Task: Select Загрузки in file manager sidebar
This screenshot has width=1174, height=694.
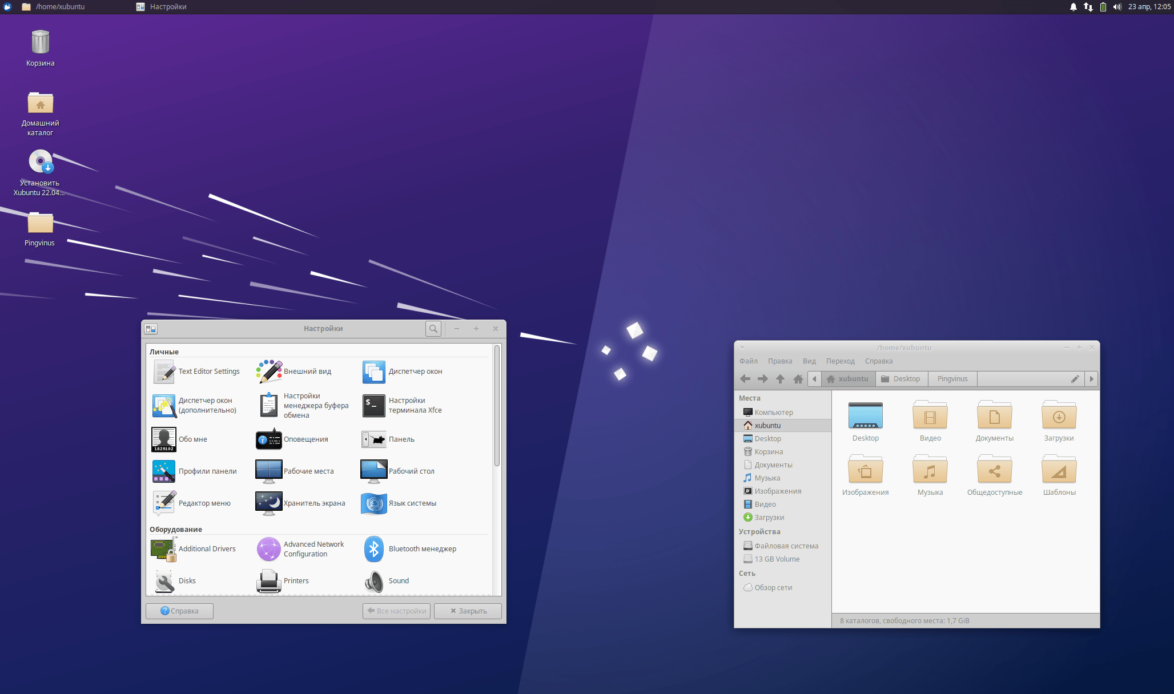Action: 782,518
